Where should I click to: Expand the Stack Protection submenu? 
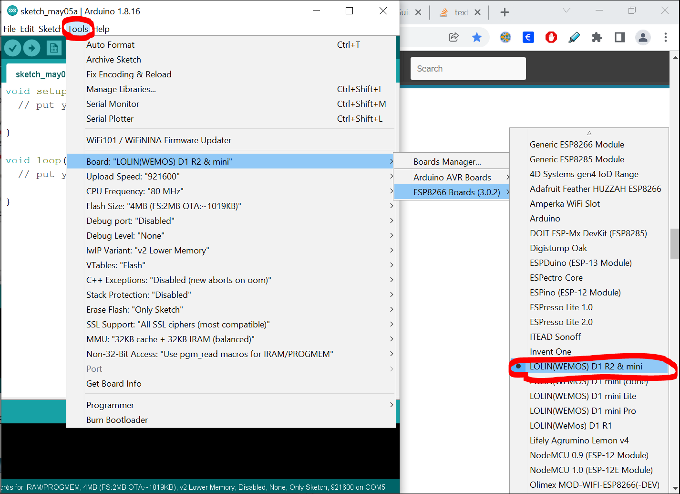(231, 294)
